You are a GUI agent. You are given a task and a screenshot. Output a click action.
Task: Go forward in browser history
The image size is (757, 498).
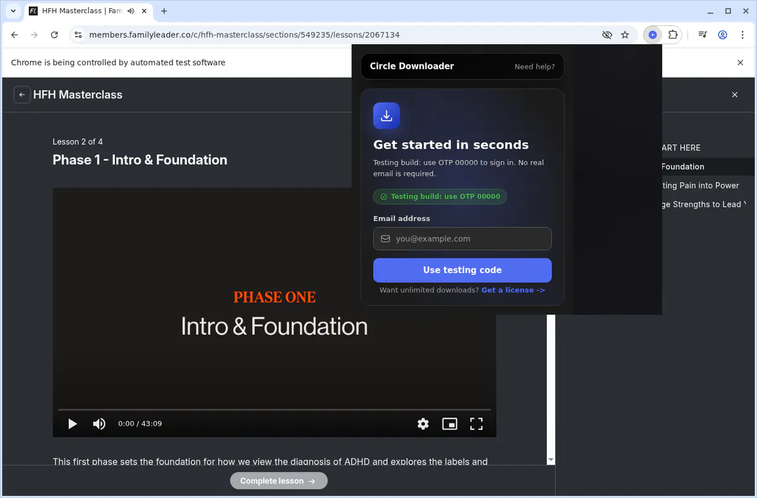coord(35,35)
